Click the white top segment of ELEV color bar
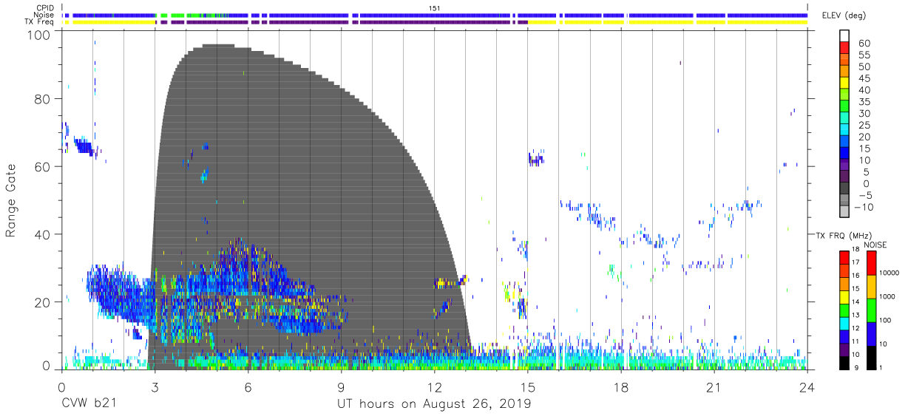Screen dimensions: 908x419 pyautogui.click(x=845, y=37)
